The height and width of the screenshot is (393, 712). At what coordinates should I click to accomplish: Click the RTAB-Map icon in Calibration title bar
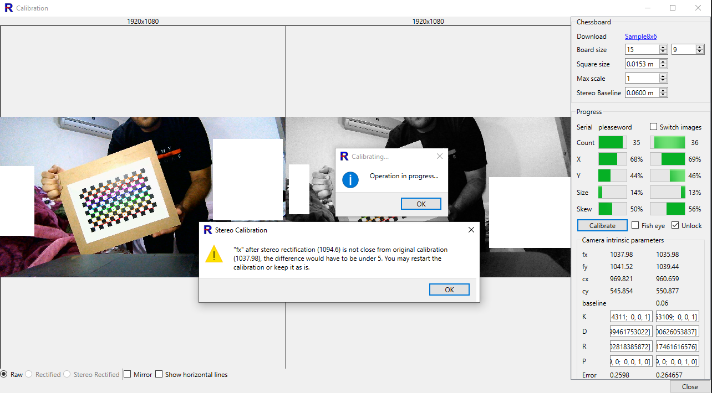8,8
